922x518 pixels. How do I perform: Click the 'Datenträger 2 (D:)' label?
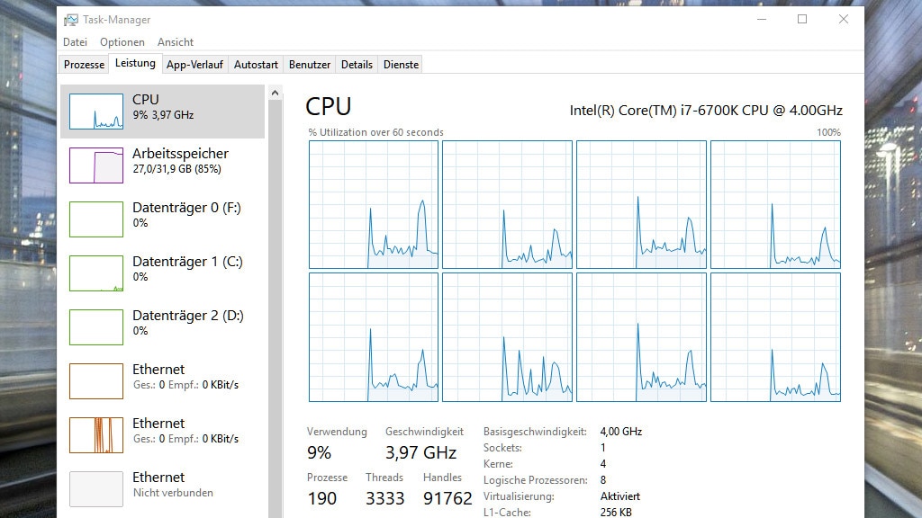[x=188, y=316]
